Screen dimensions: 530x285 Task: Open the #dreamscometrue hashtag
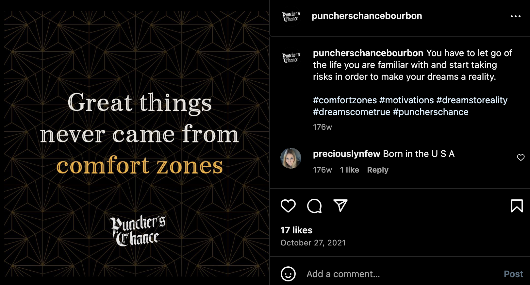(351, 112)
